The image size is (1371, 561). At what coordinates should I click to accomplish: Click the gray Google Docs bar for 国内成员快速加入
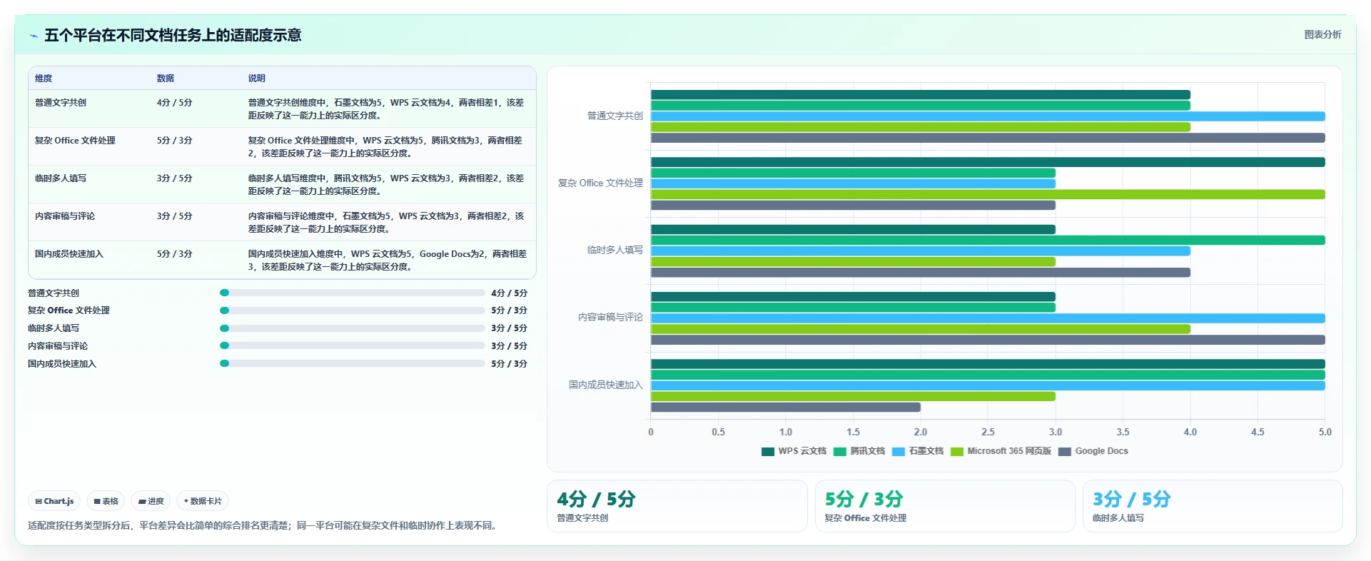click(786, 408)
